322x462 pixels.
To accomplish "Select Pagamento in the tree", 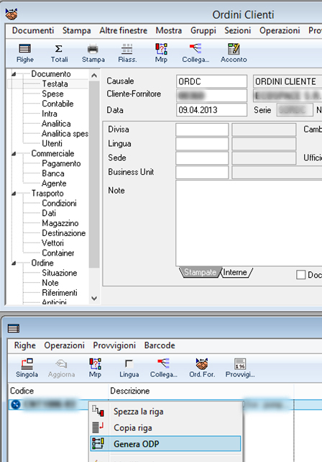I will click(x=61, y=163).
